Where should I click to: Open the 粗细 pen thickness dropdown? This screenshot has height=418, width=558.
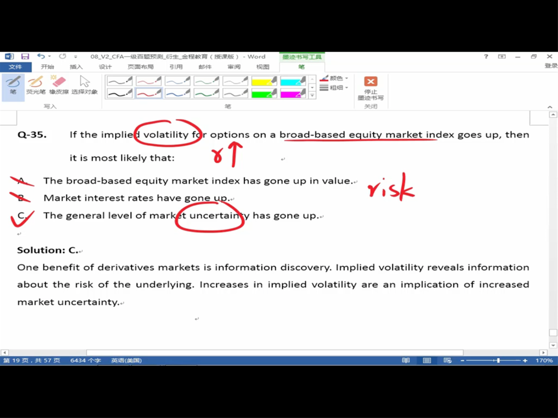[334, 88]
